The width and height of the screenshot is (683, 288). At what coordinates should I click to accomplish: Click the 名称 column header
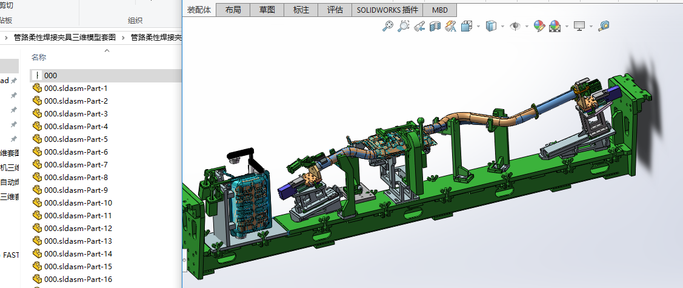coord(39,58)
